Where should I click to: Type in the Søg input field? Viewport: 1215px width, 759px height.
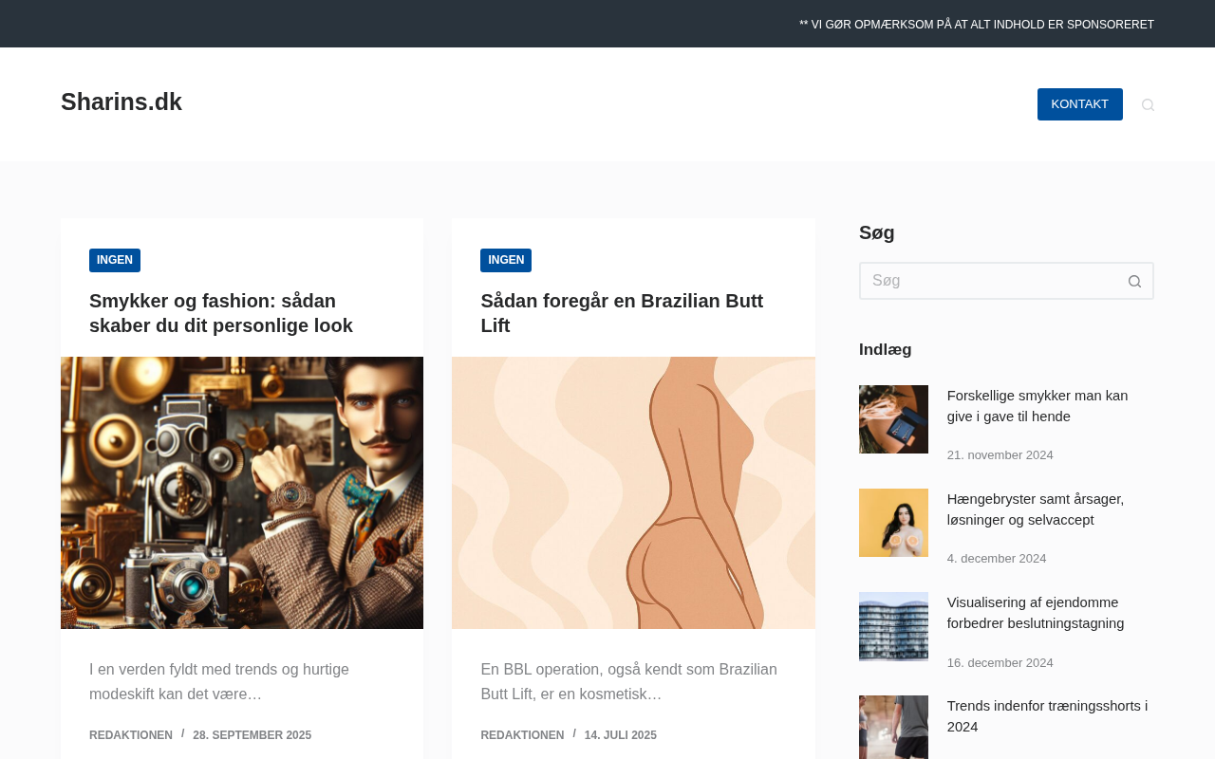point(987,282)
